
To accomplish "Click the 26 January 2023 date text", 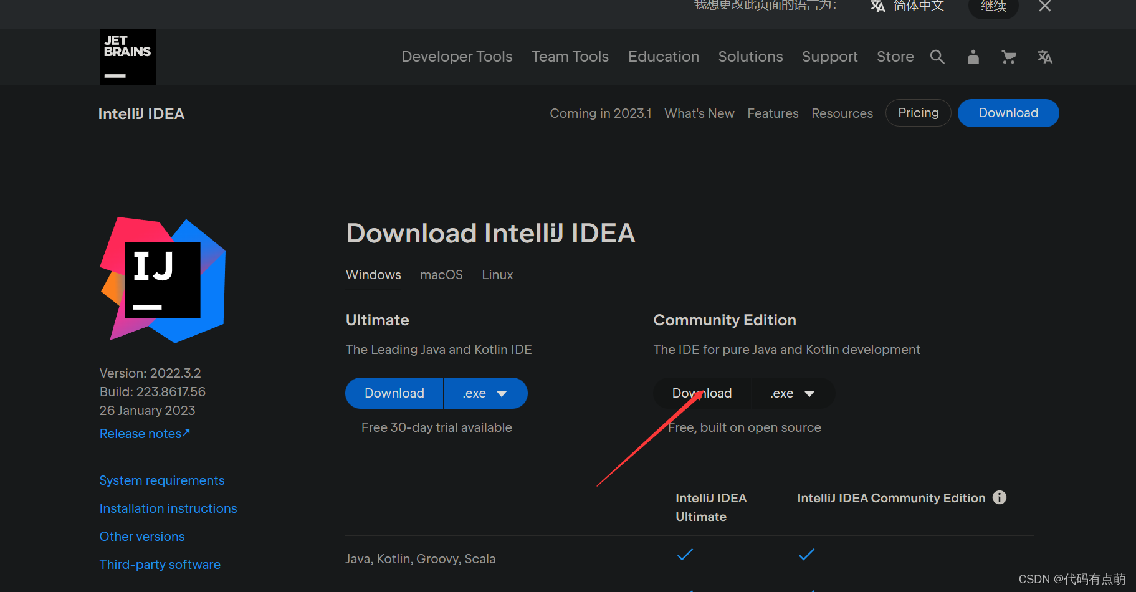I will pos(148,411).
